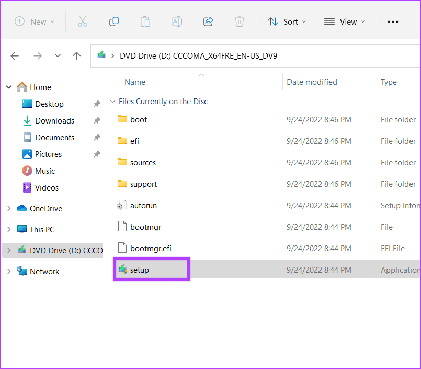Viewport: 421px width, 369px height.
Task: Click the pin icon beside Pictures
Action: pos(97,154)
